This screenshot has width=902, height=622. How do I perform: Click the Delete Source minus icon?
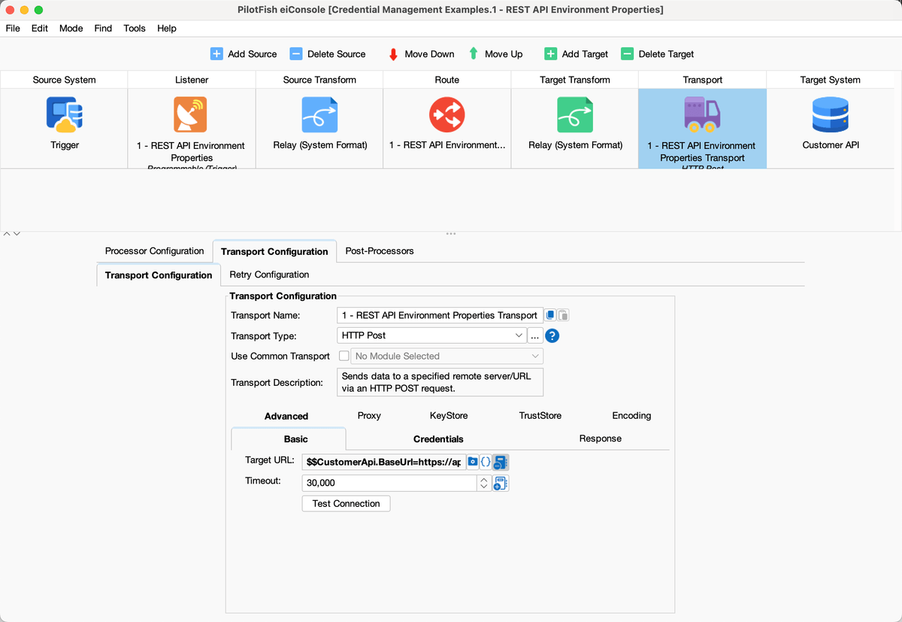click(x=296, y=54)
